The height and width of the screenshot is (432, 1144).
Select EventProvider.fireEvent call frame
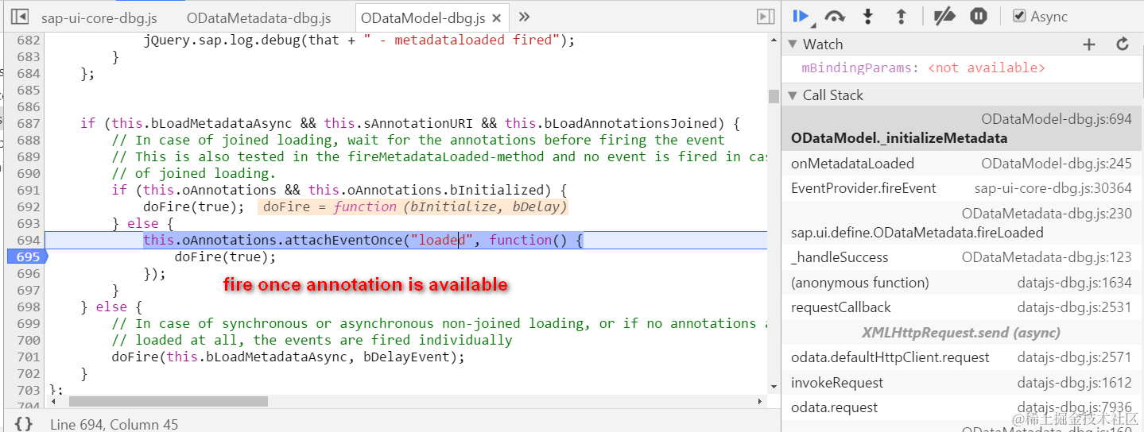(961, 188)
